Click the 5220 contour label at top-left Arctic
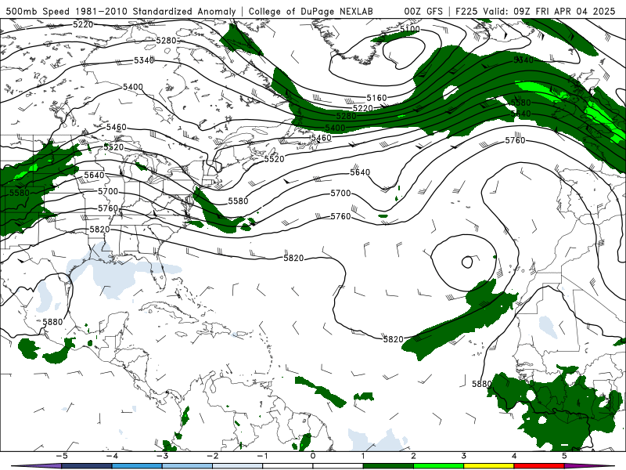Viewport: 626px width, 470px height. pyautogui.click(x=83, y=24)
